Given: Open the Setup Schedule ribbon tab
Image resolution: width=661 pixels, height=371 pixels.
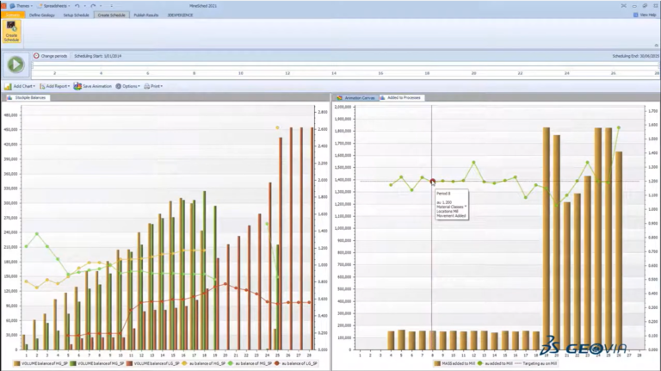Looking at the screenshot, I should 76,15.
